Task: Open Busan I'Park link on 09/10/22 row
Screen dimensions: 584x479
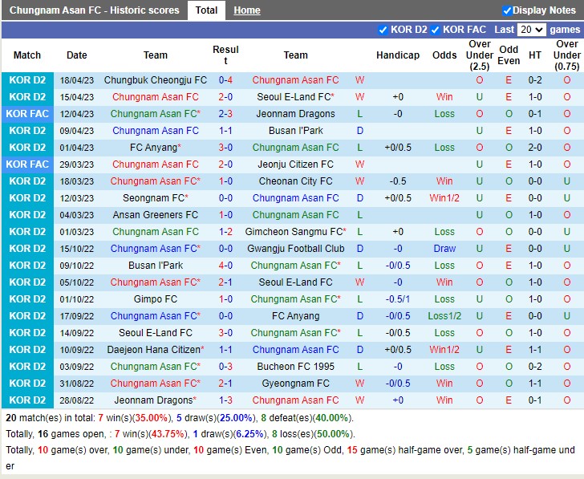Action: (x=156, y=266)
